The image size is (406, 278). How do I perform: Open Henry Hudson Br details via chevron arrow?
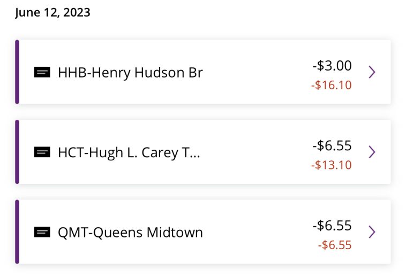tap(372, 72)
